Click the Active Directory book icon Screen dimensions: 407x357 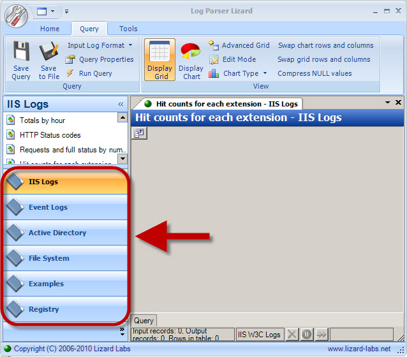coord(15,233)
